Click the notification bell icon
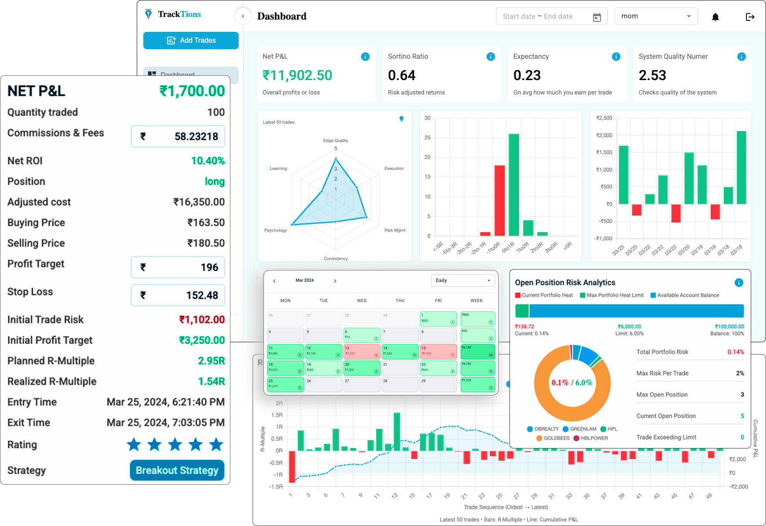Screen dimensions: 766x526 (715, 17)
